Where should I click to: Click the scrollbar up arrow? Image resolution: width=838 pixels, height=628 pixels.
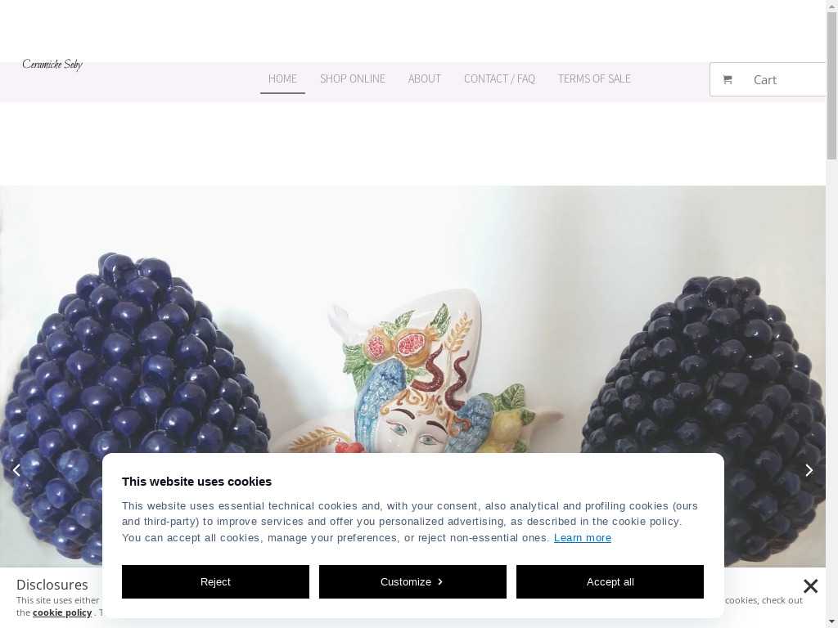(832, 5)
